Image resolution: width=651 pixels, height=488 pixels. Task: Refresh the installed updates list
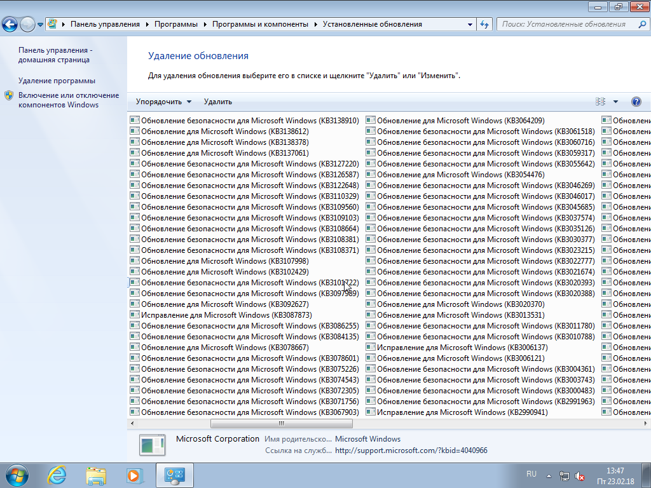coord(484,25)
